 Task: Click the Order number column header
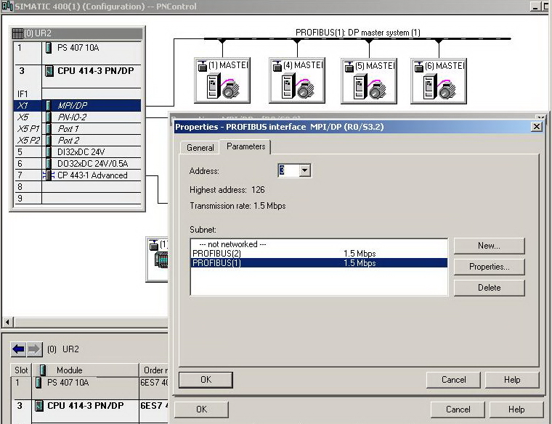[154, 370]
